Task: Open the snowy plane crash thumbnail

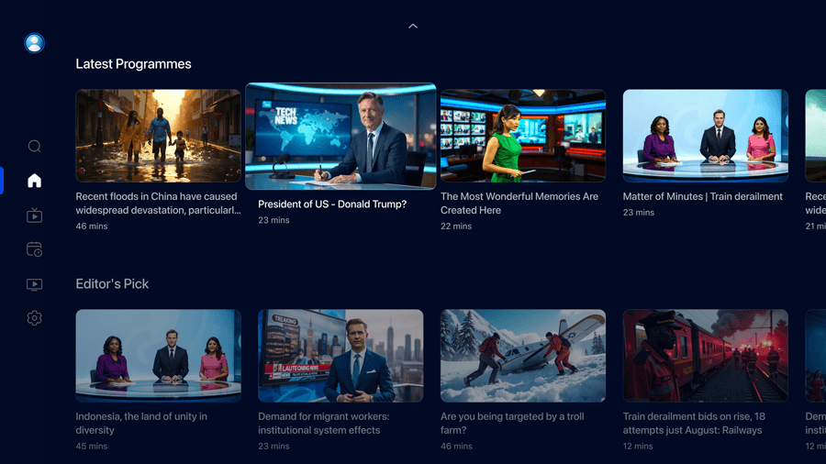Action: (x=522, y=356)
